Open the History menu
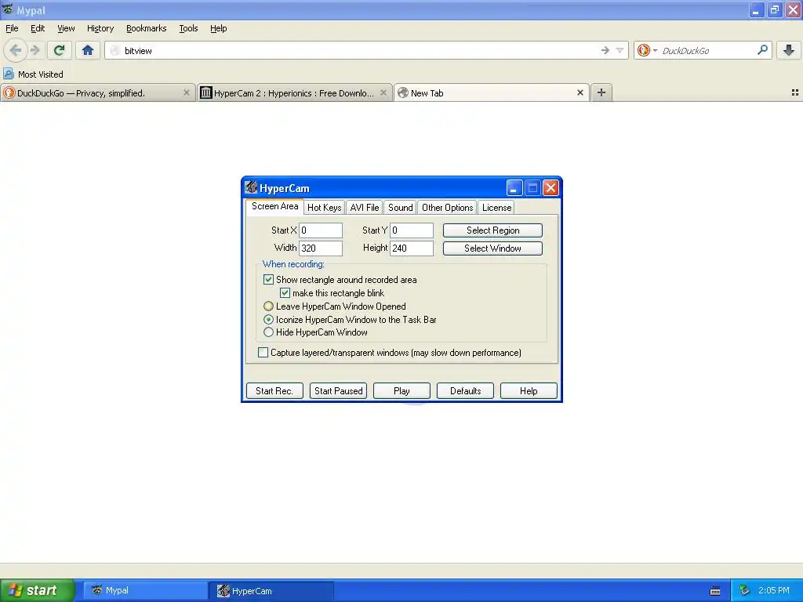The width and height of the screenshot is (803, 602). [x=100, y=28]
